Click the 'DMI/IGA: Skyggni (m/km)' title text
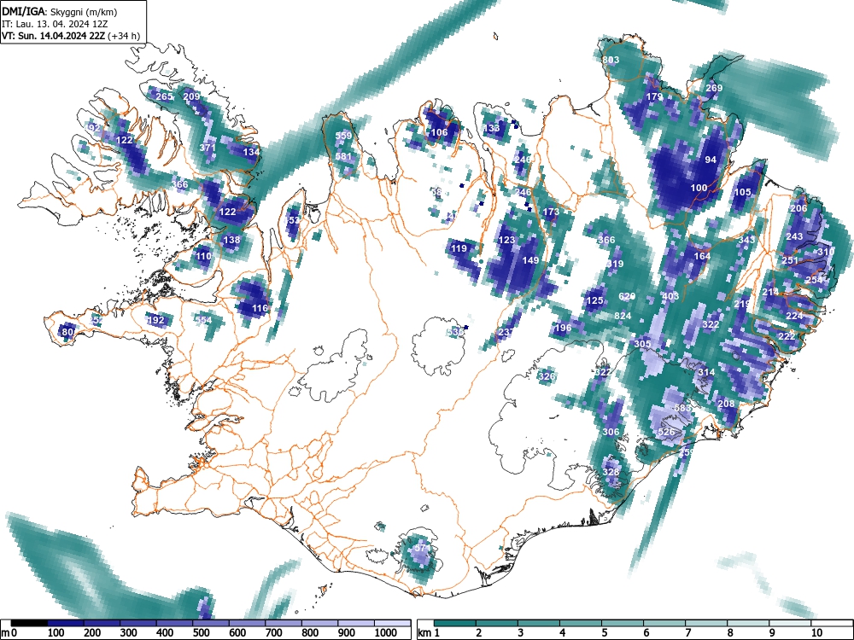 [60, 11]
